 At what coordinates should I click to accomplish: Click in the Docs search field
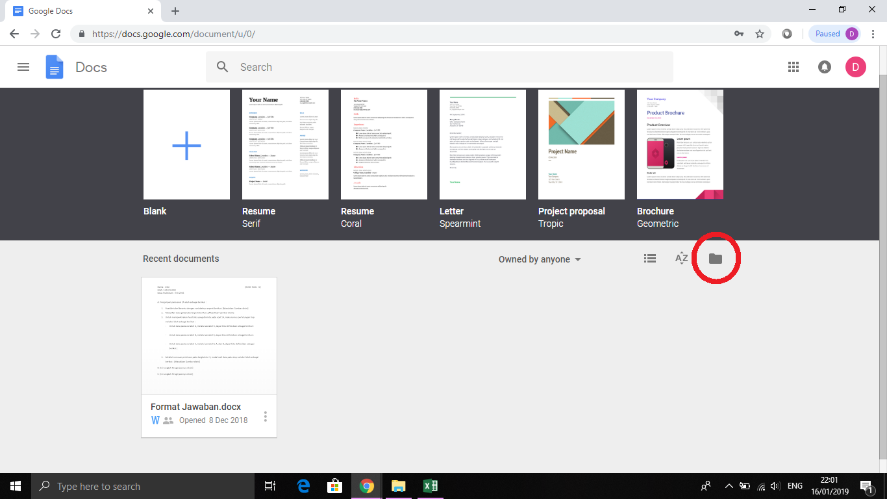[440, 67]
